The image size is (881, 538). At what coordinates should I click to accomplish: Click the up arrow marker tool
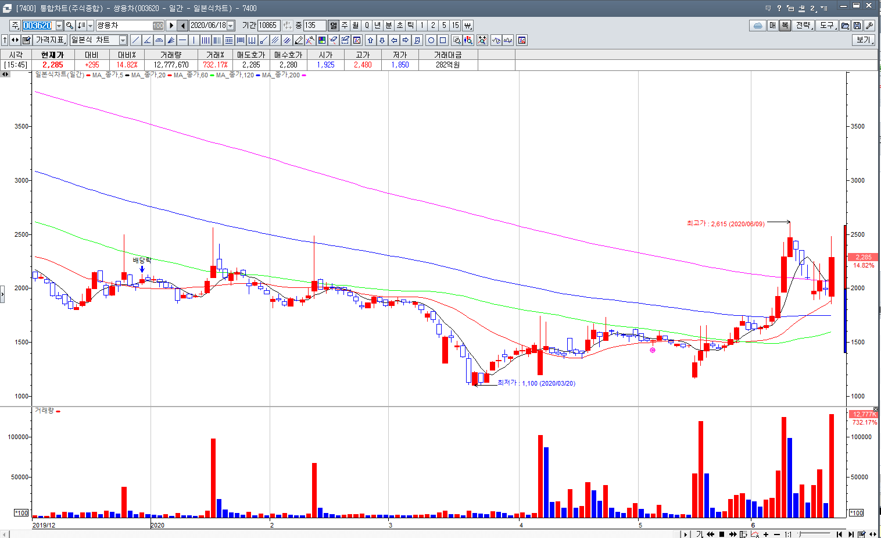click(370, 40)
